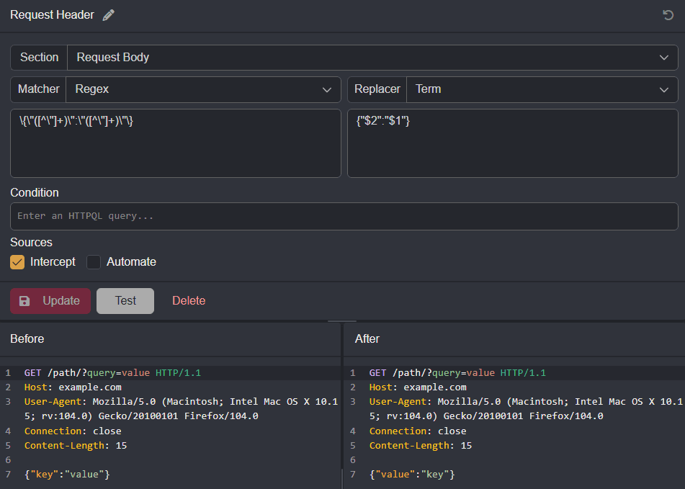Open the Replacer Term dropdown
Viewport: 685px width, 489px height.
click(x=542, y=89)
